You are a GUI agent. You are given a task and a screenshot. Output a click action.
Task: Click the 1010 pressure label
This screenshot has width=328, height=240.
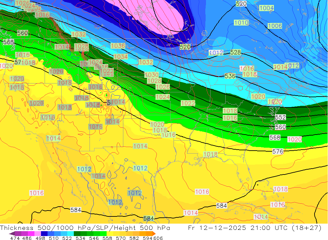click(x=241, y=23)
